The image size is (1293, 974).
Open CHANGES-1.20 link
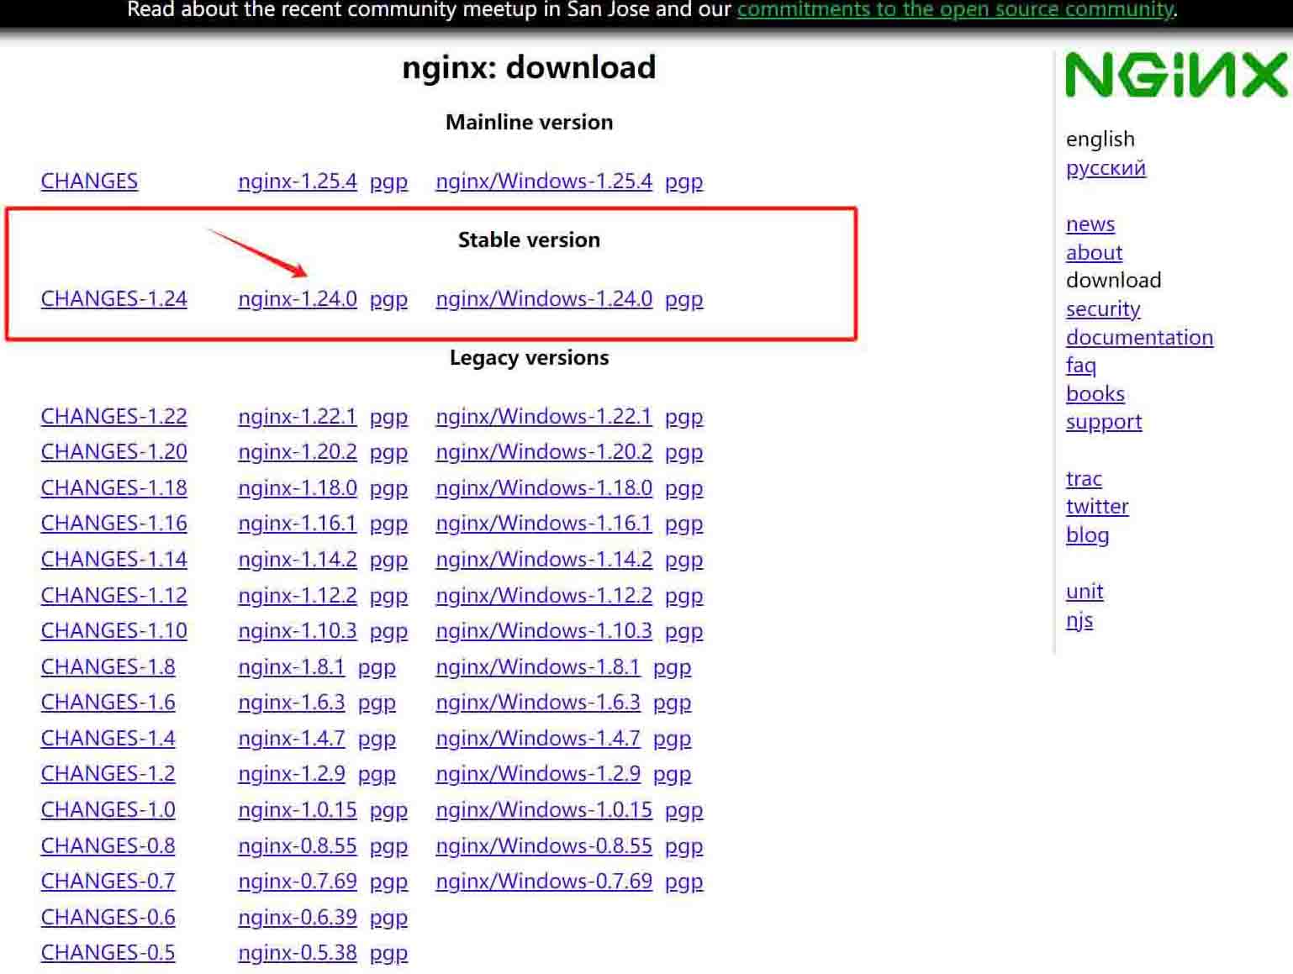[x=114, y=452]
